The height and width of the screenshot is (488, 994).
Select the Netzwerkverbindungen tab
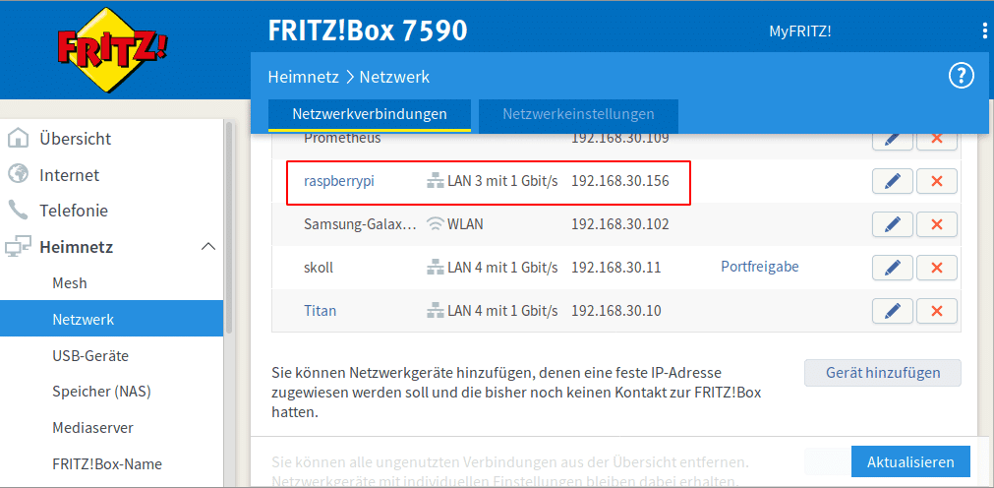coord(370,114)
